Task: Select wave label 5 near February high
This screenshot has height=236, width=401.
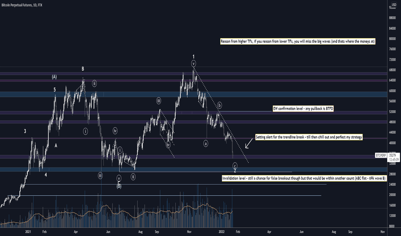Action: (55, 90)
